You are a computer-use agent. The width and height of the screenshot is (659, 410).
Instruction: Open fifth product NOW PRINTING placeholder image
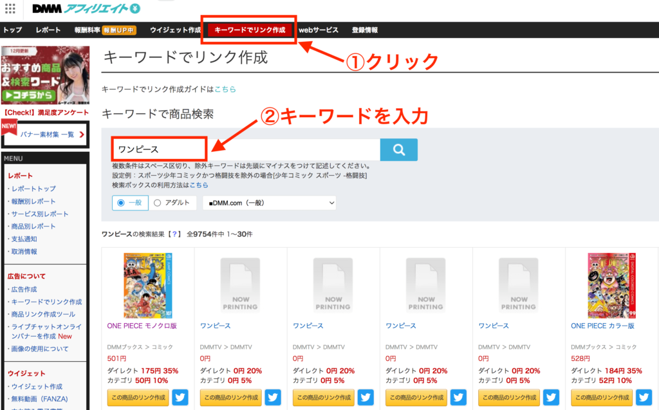pyautogui.click(x=518, y=285)
